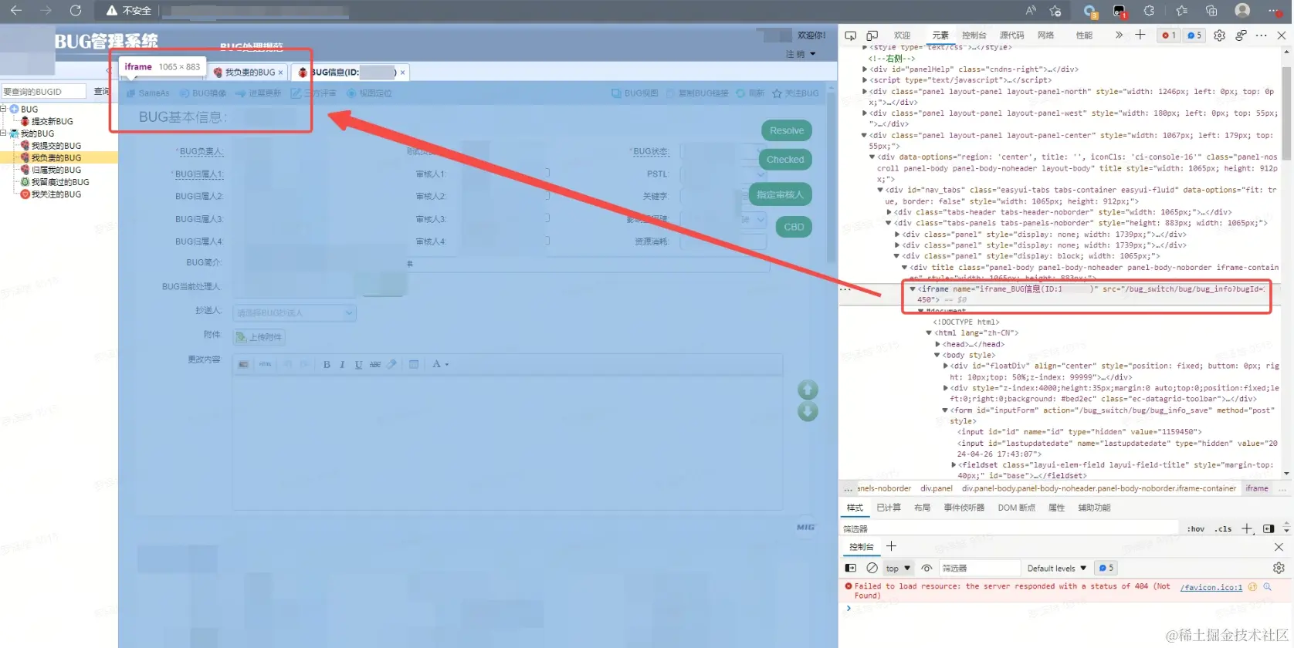Collapse the form id="inputForm" node
1294x648 pixels.
pos(945,410)
